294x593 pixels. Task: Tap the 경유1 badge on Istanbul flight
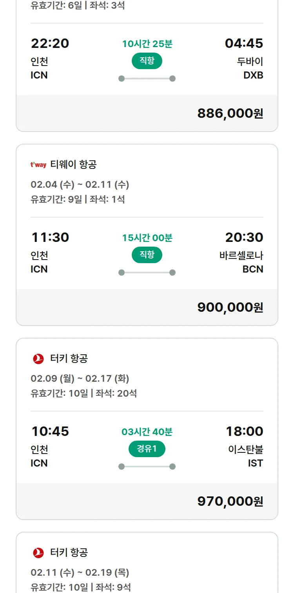pyautogui.click(x=147, y=449)
